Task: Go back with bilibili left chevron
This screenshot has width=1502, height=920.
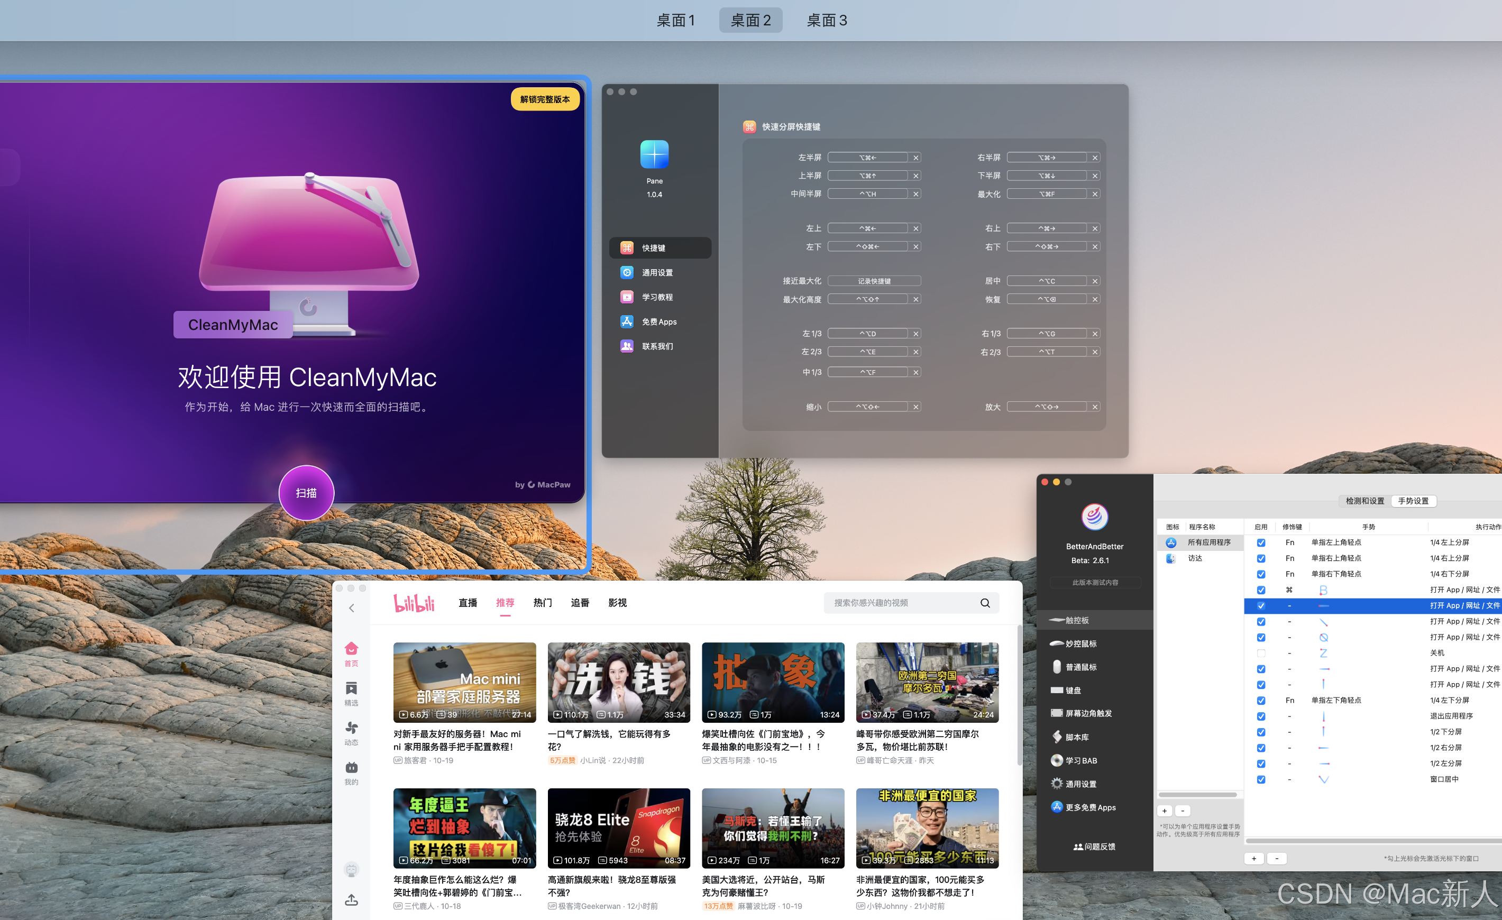Action: click(x=352, y=608)
